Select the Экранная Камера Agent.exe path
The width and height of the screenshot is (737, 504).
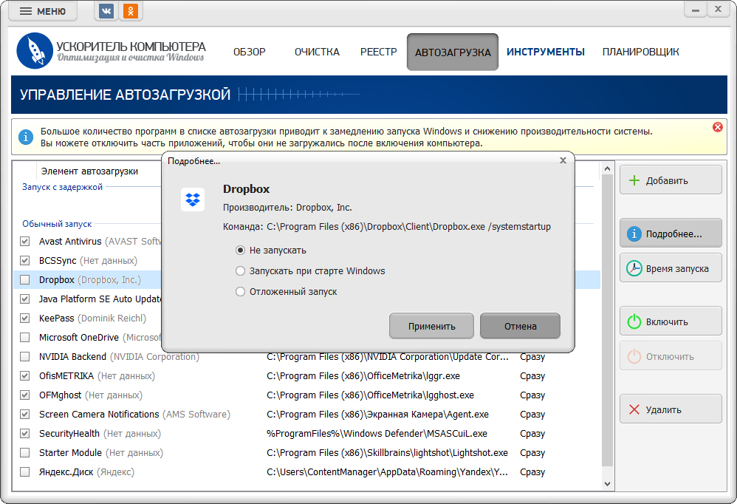(x=378, y=414)
